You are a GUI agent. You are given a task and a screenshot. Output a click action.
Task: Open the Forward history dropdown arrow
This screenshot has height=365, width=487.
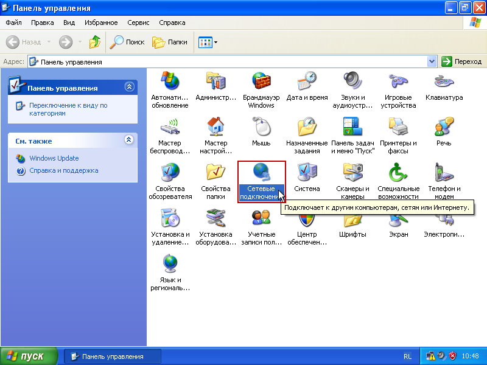(80, 41)
